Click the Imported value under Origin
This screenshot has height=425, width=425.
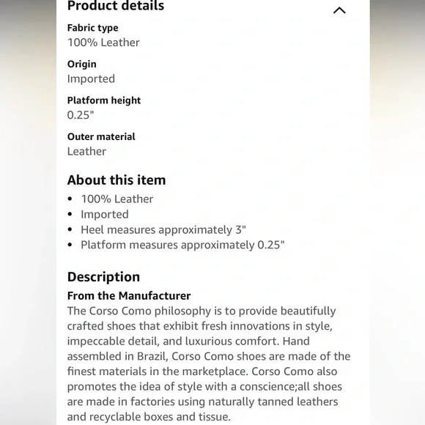click(x=91, y=79)
